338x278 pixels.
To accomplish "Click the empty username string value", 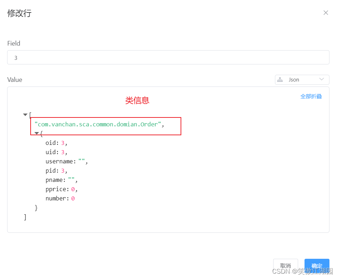I will pos(81,161).
